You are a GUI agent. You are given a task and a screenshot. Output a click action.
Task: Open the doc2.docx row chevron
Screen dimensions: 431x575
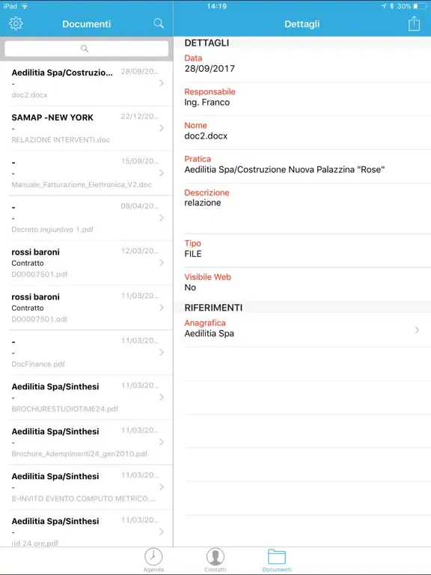click(162, 83)
